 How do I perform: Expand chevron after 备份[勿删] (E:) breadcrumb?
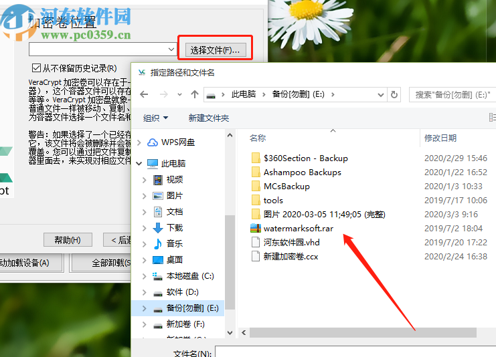(333, 94)
